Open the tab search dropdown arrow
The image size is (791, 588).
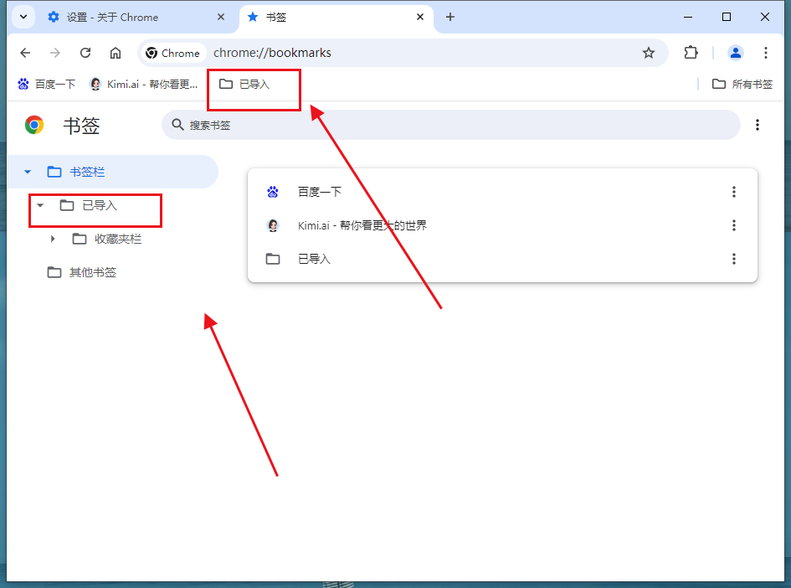point(23,17)
